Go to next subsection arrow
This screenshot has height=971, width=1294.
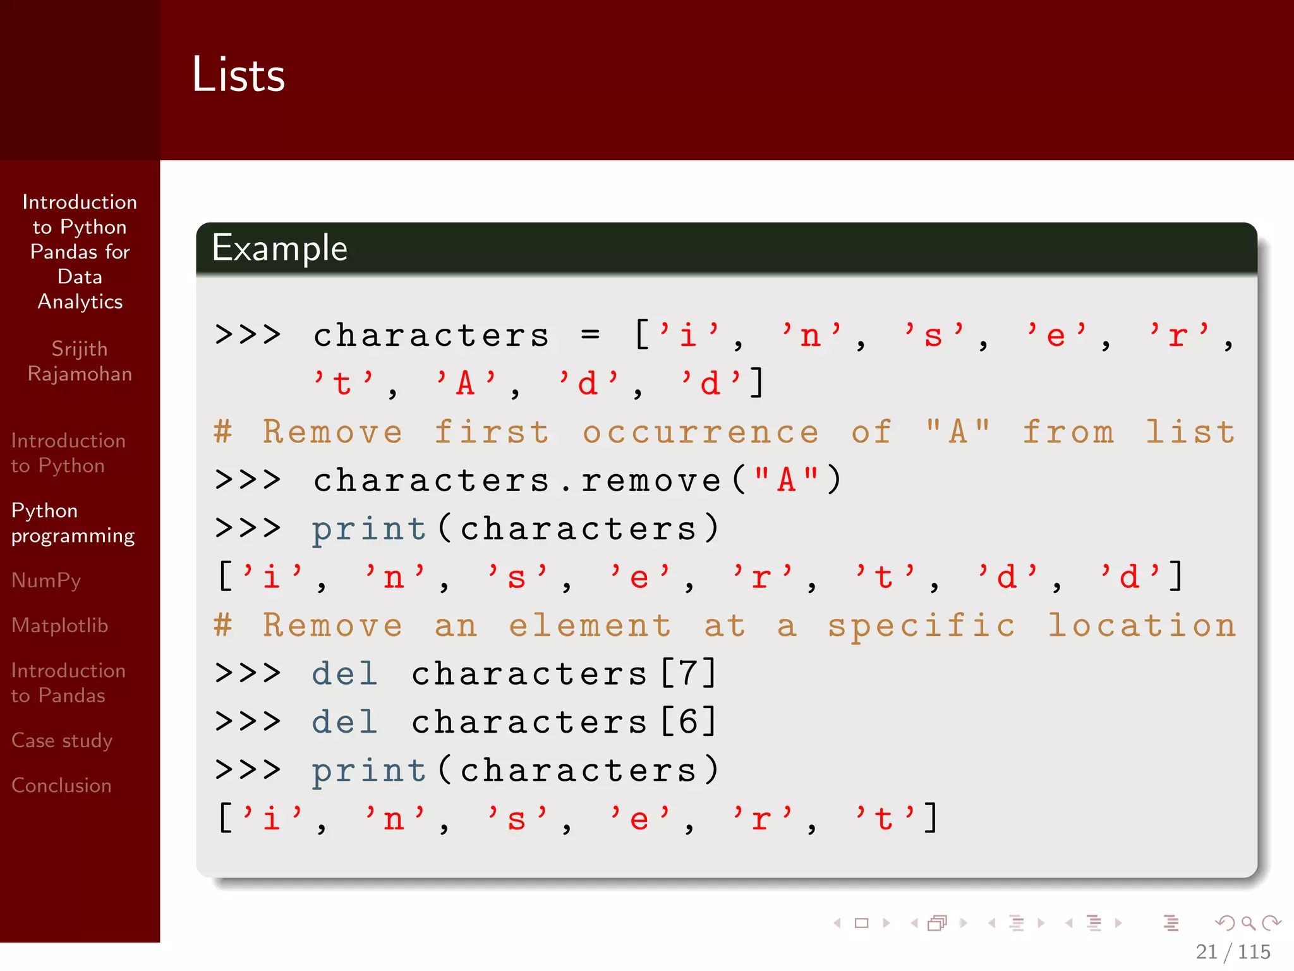[x=1041, y=923]
